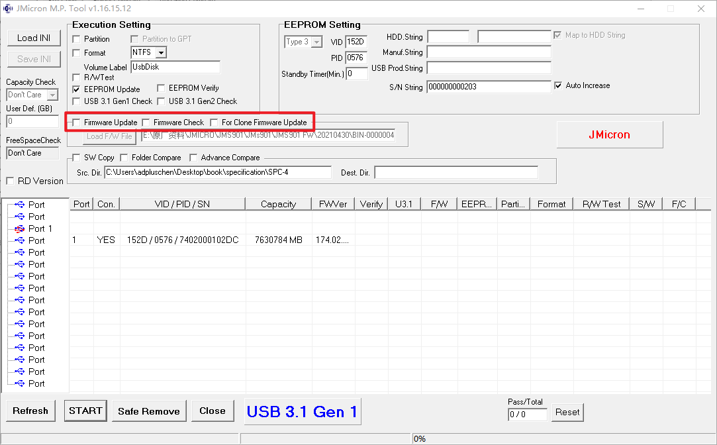Image resolution: width=717 pixels, height=445 pixels.
Task: Click the VID field showing 152D
Action: tap(356, 42)
